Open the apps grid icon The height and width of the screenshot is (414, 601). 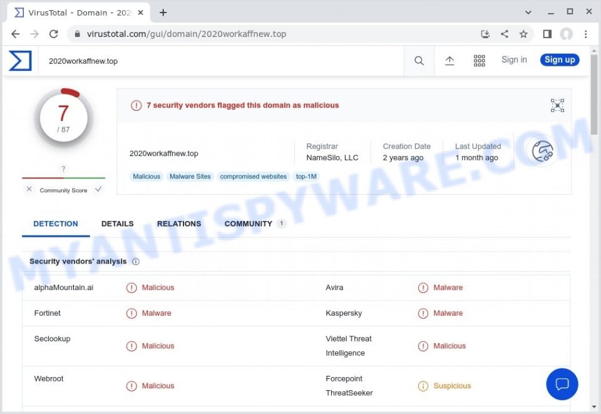[x=479, y=61]
